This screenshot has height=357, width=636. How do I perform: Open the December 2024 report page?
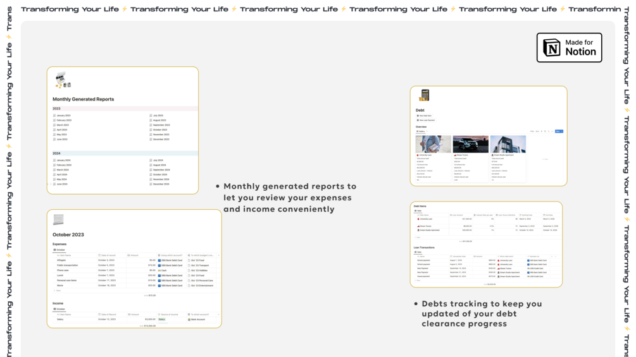point(159,184)
